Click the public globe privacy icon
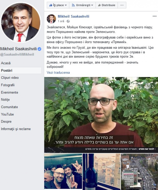 coord(68,21)
